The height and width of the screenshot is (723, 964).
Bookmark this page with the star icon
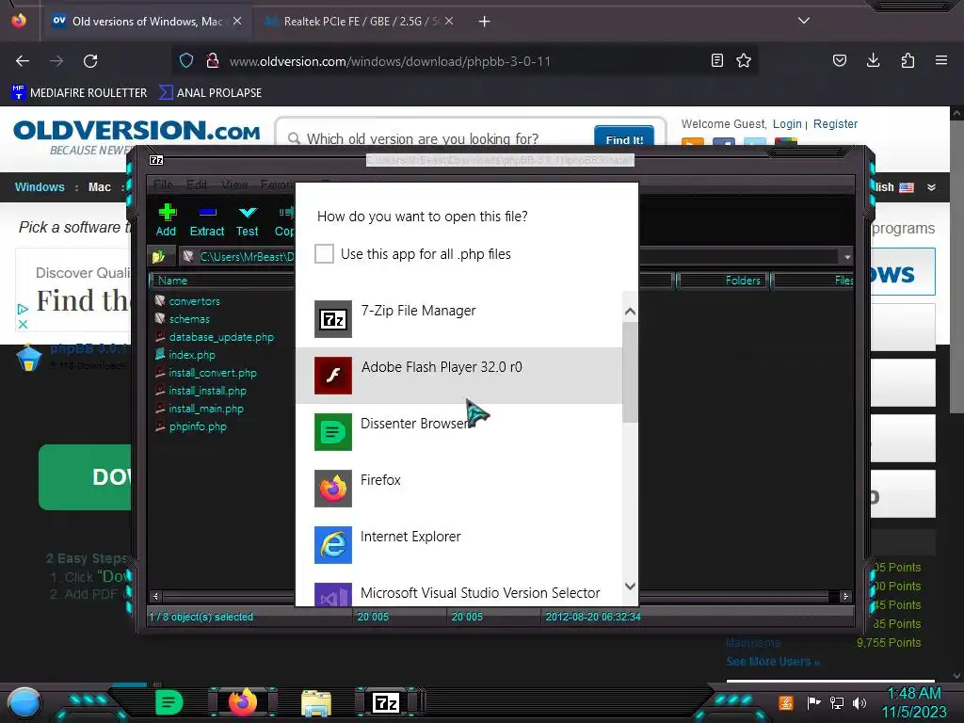[x=744, y=60]
